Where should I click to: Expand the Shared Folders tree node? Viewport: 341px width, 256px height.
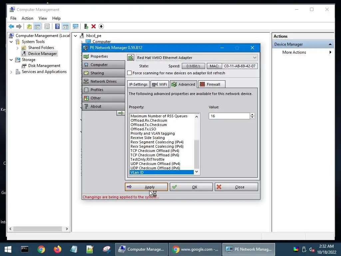17,48
